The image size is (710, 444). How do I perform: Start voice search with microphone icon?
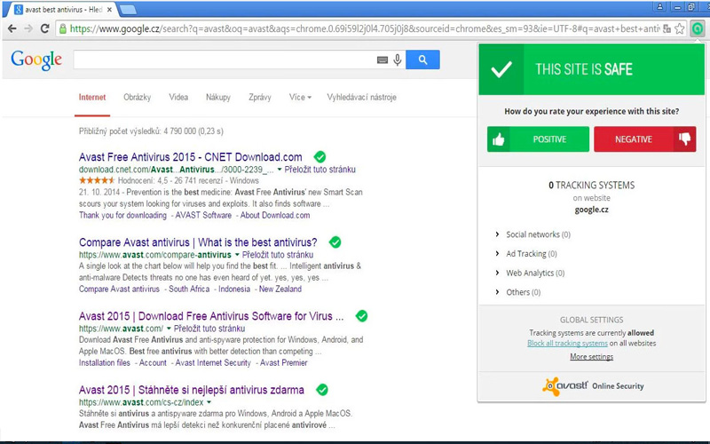click(x=397, y=59)
